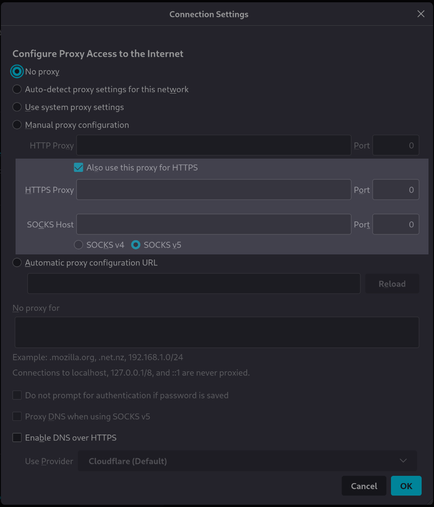Select the SOCKS v5 protocol
Viewport: 434px width, 507px height.
pos(136,245)
